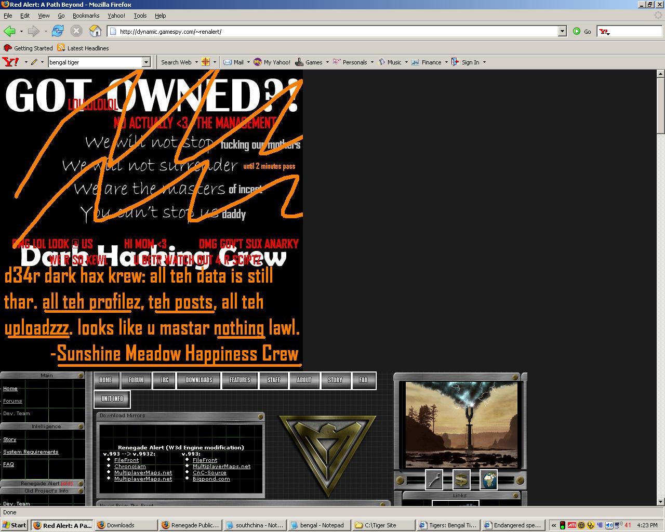The height and width of the screenshot is (532, 665).
Task: Expand the URL address bar dropdown
Action: click(562, 31)
